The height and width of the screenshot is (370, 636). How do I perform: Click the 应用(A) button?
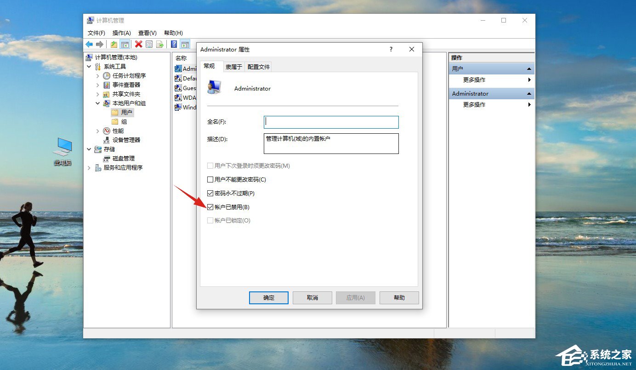[x=356, y=298]
